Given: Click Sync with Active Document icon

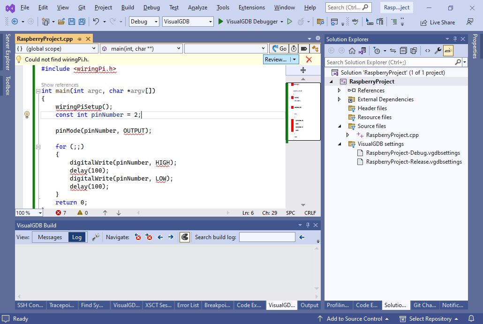Looking at the screenshot, I should click(393, 51).
